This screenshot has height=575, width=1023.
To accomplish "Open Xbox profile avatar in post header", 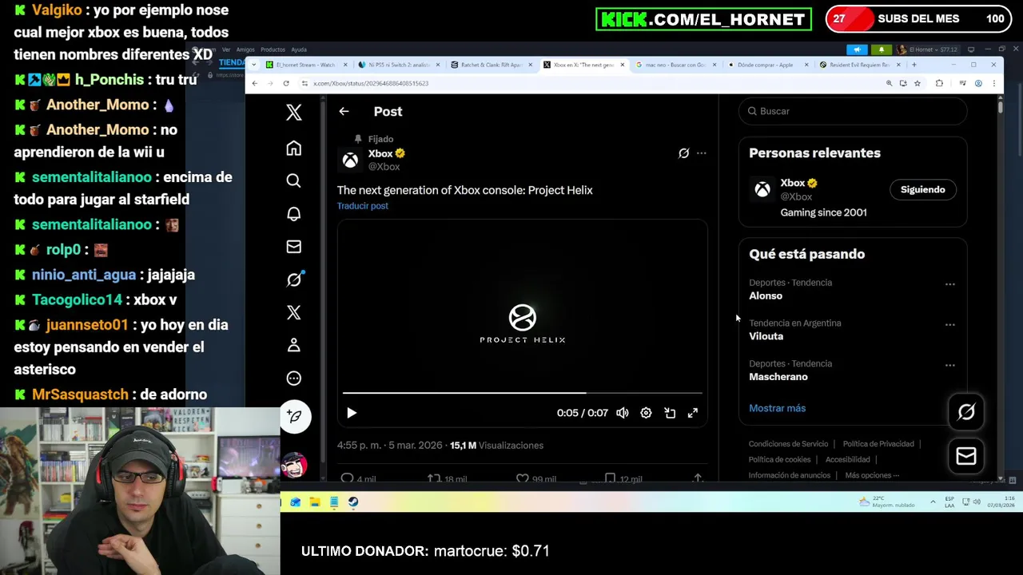I will coord(350,160).
